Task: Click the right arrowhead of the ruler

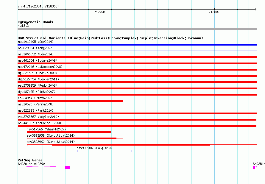Action: pos(255,9)
